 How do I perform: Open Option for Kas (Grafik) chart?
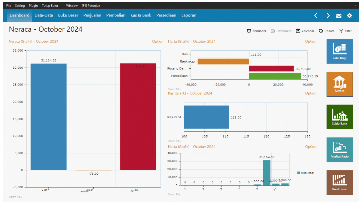click(310, 93)
